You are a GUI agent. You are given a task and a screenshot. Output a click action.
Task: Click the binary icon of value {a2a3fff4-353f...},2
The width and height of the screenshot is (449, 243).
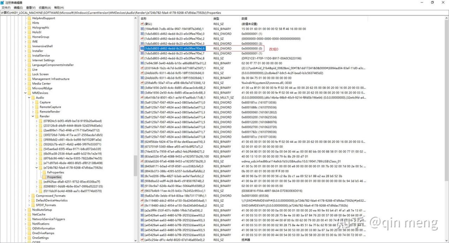pos(142,210)
